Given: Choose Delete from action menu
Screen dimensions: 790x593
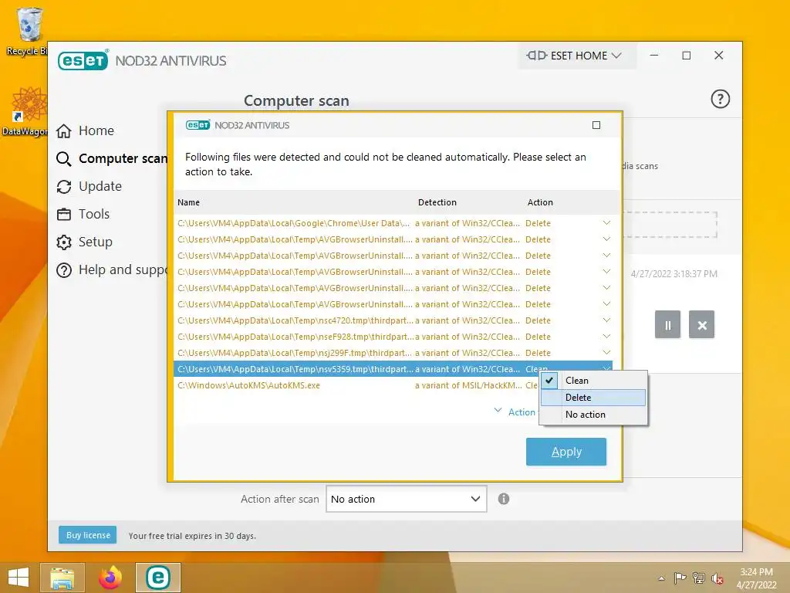Looking at the screenshot, I should 593,398.
